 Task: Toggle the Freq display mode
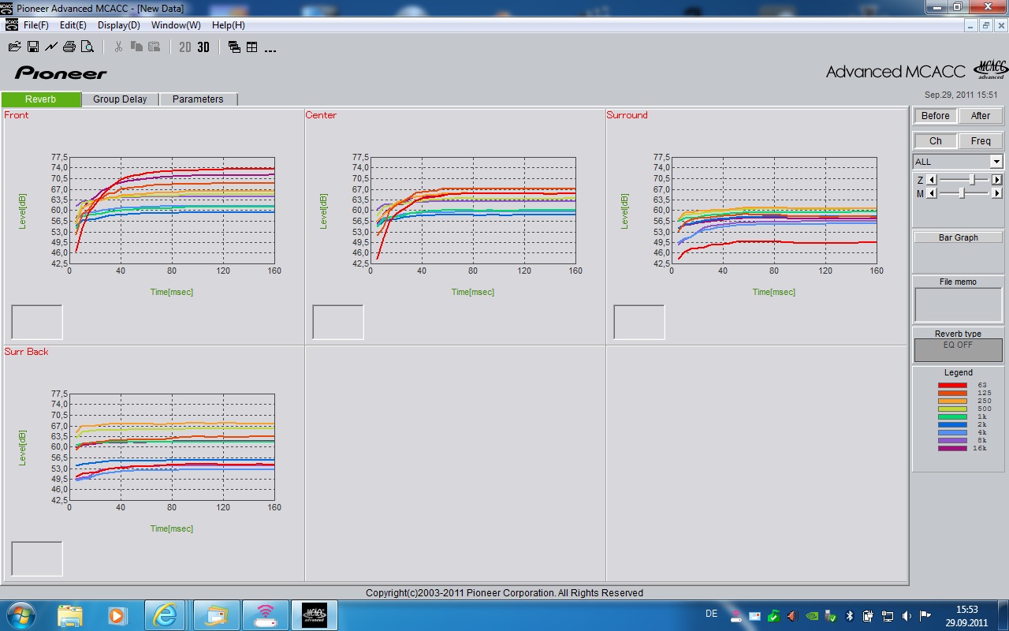[980, 141]
